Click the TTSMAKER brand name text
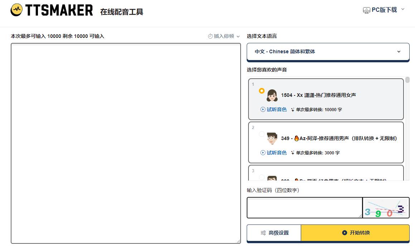 (x=59, y=10)
